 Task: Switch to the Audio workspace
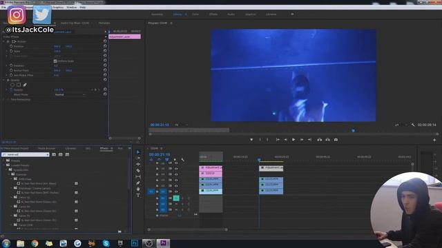click(231, 14)
